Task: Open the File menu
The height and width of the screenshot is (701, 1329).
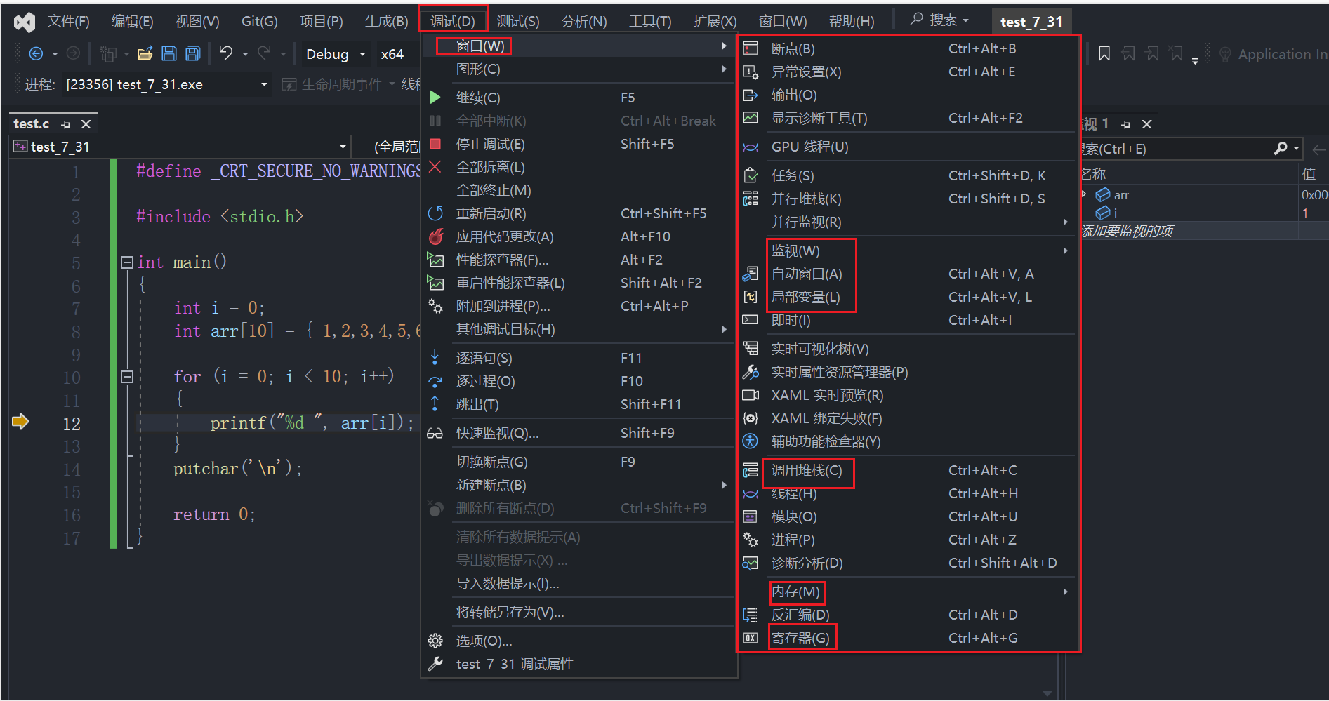Action: click(x=68, y=21)
